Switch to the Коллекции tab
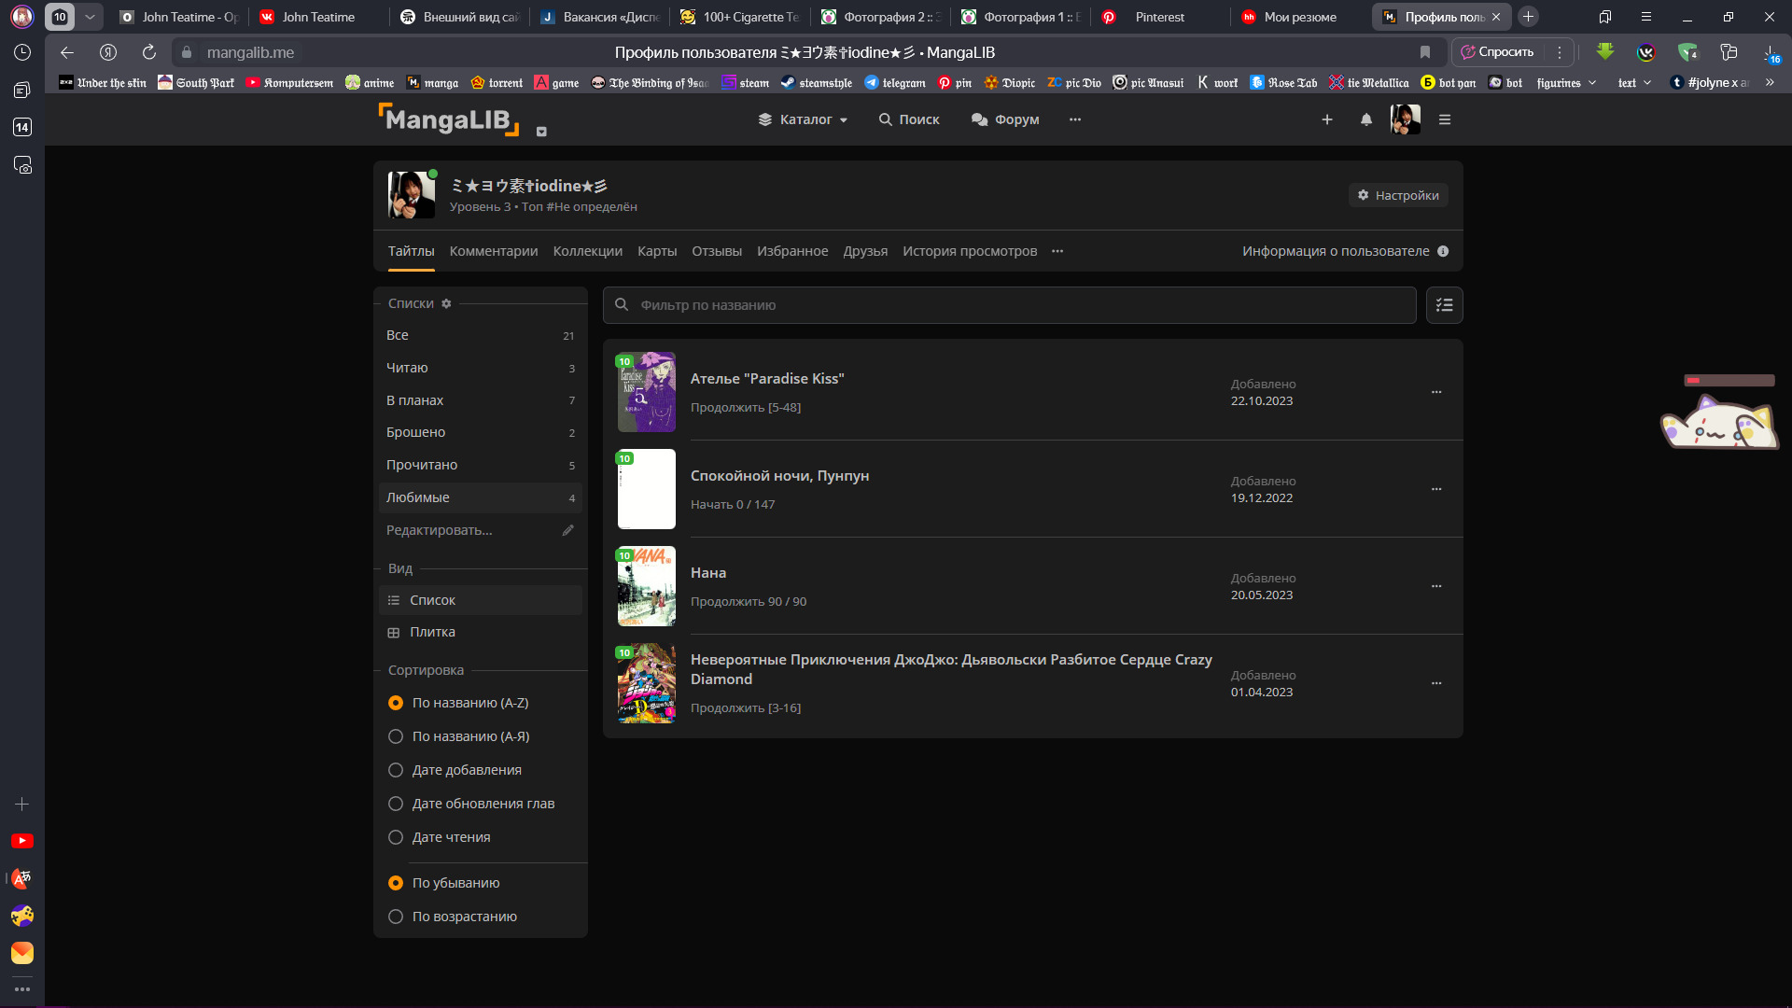 tap(587, 251)
